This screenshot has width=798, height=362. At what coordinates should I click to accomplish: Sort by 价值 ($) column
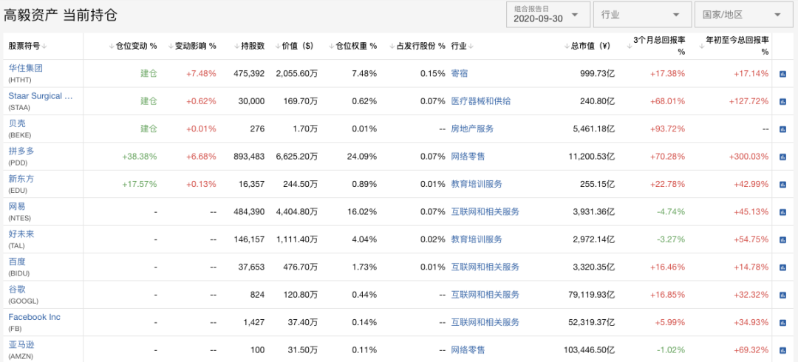(x=294, y=46)
